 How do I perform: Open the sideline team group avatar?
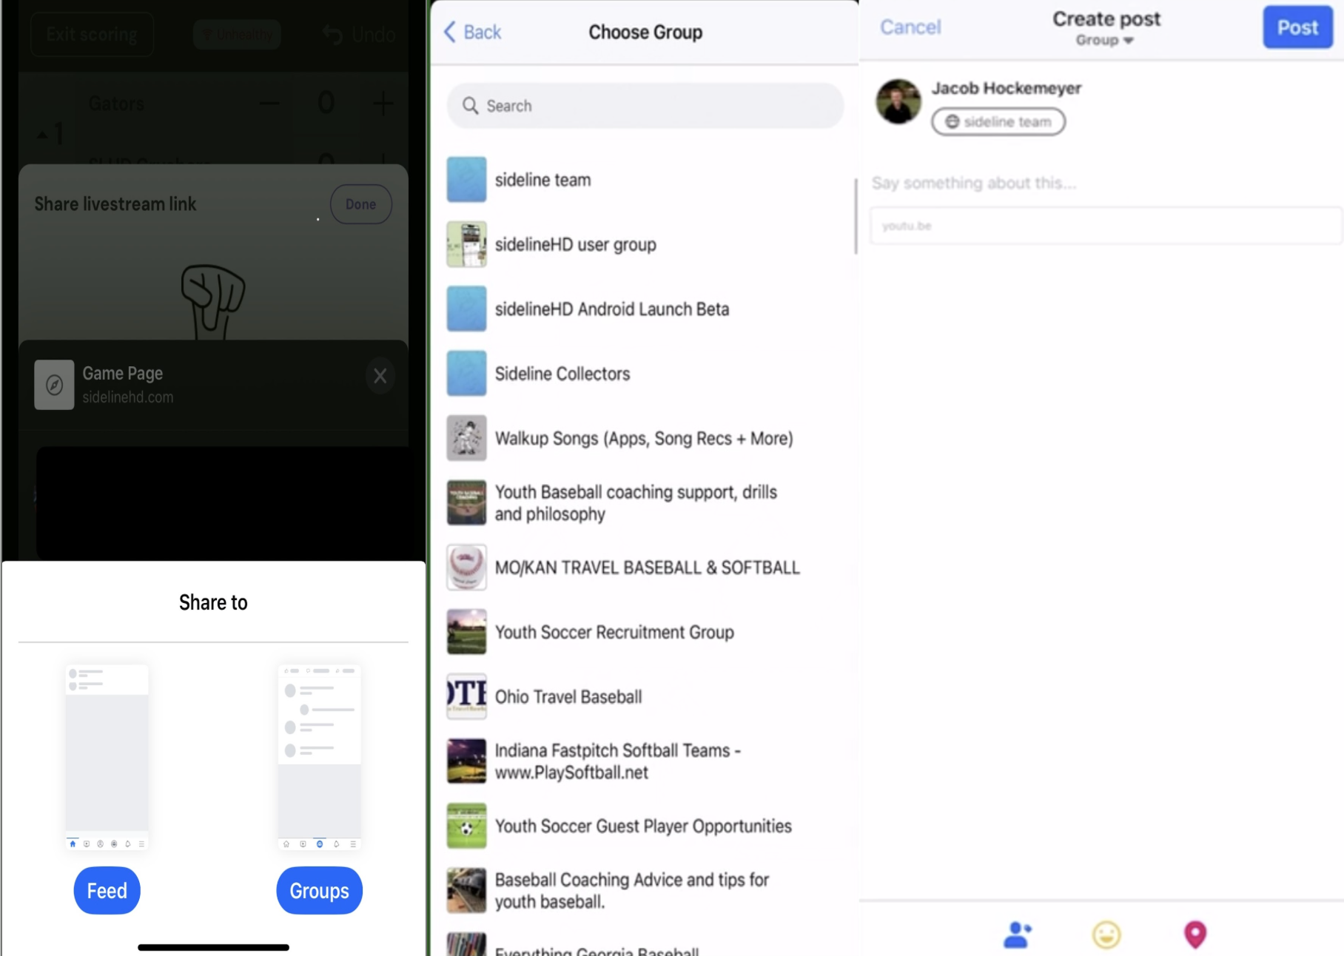pos(466,180)
